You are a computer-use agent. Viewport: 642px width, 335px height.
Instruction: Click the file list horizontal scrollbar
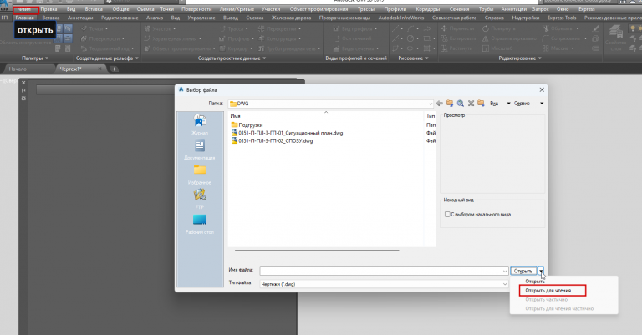tap(317, 250)
